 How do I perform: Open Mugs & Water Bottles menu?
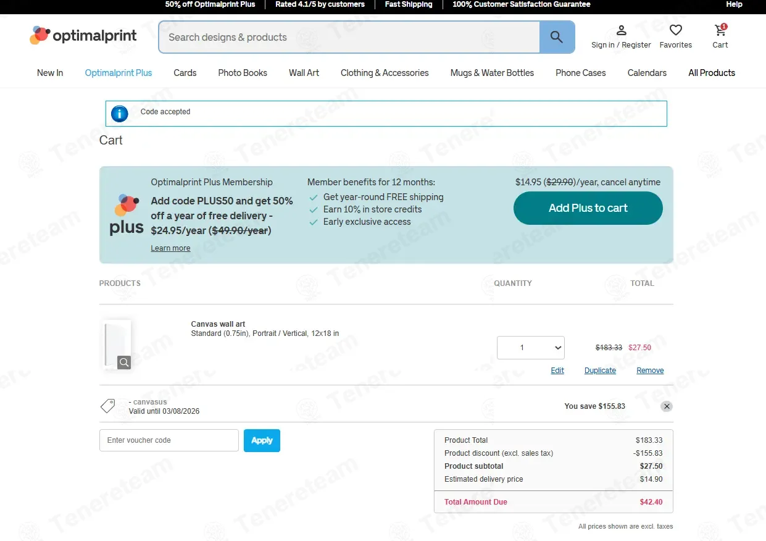point(493,73)
